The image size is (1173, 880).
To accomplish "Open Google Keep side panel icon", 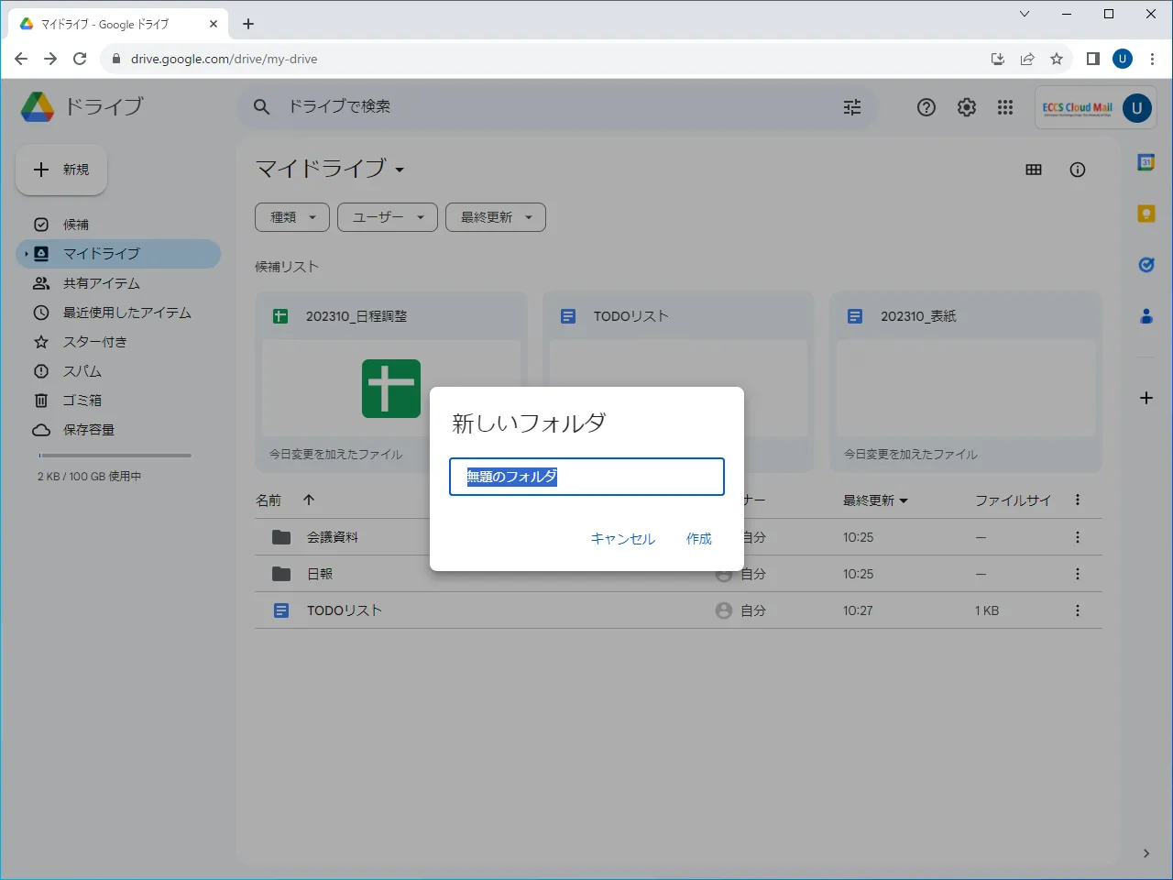I will point(1146,214).
